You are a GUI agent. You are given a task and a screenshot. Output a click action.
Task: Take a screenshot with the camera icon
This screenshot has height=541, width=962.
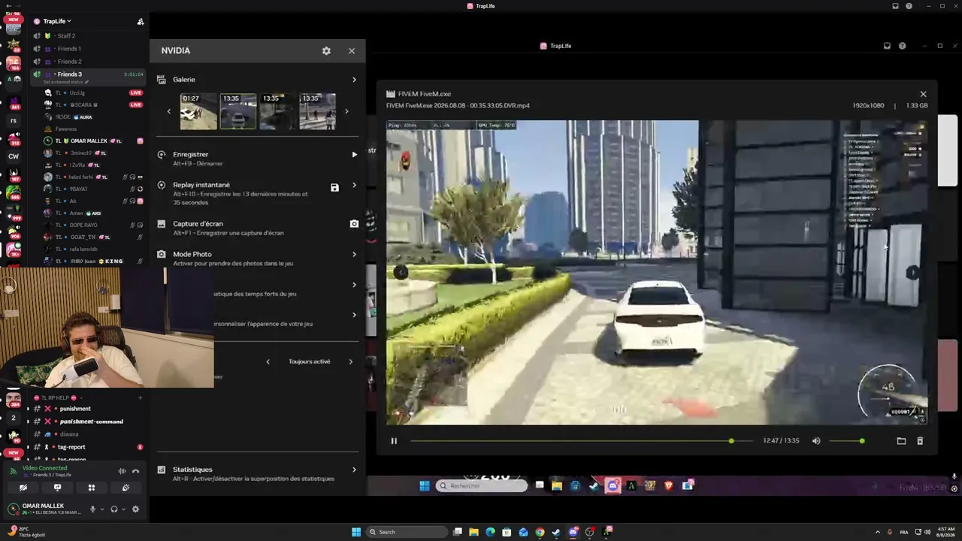pos(354,224)
